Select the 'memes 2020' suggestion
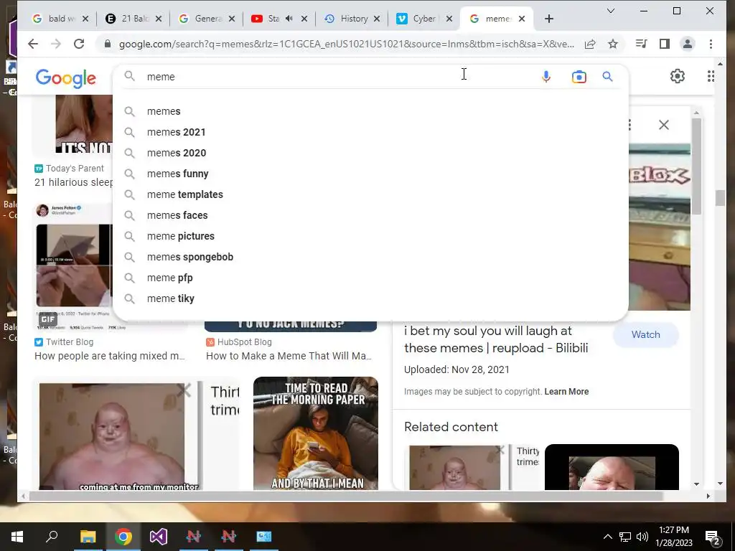This screenshot has width=735, height=551. 370,153
